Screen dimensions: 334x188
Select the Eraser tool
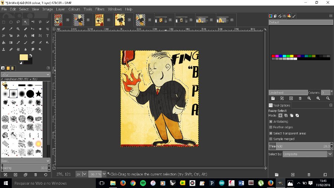(33, 42)
